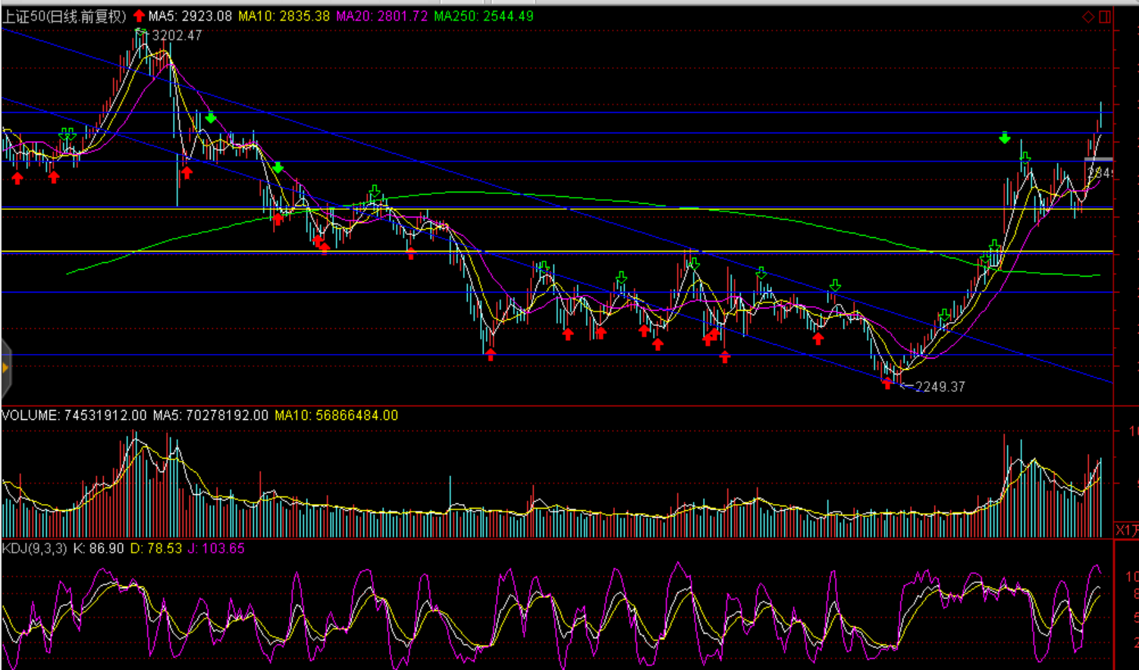Expand the side panel with the orange arrow handle
Screen dimensions: 1139x670
point(5,368)
